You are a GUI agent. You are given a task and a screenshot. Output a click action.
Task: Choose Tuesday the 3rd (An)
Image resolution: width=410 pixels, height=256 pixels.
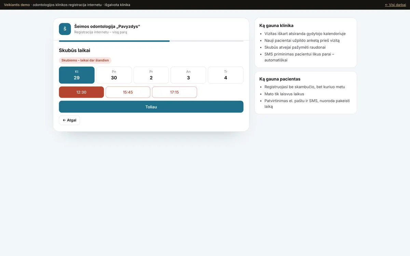[188, 75]
